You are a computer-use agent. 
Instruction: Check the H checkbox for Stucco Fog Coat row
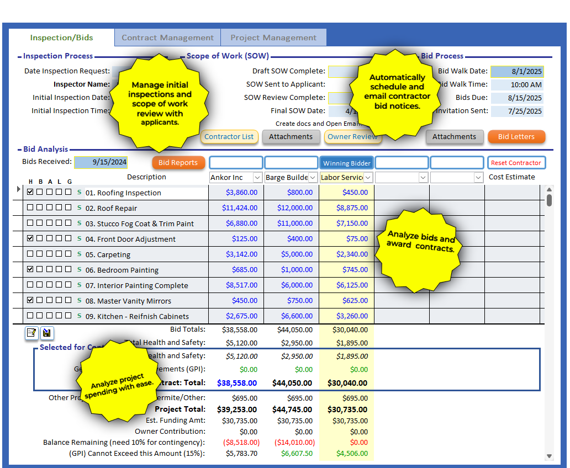(x=30, y=223)
